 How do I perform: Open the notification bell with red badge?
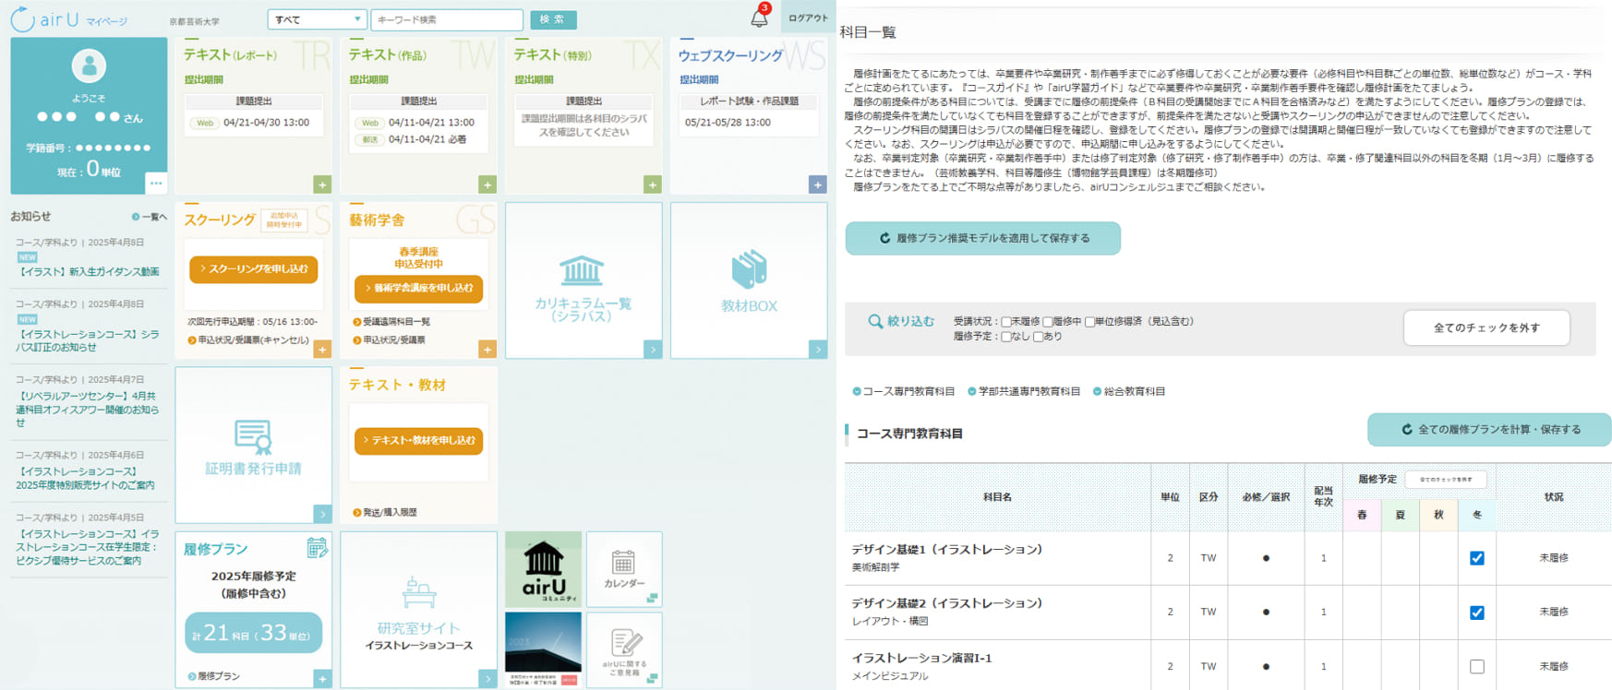coord(760,16)
